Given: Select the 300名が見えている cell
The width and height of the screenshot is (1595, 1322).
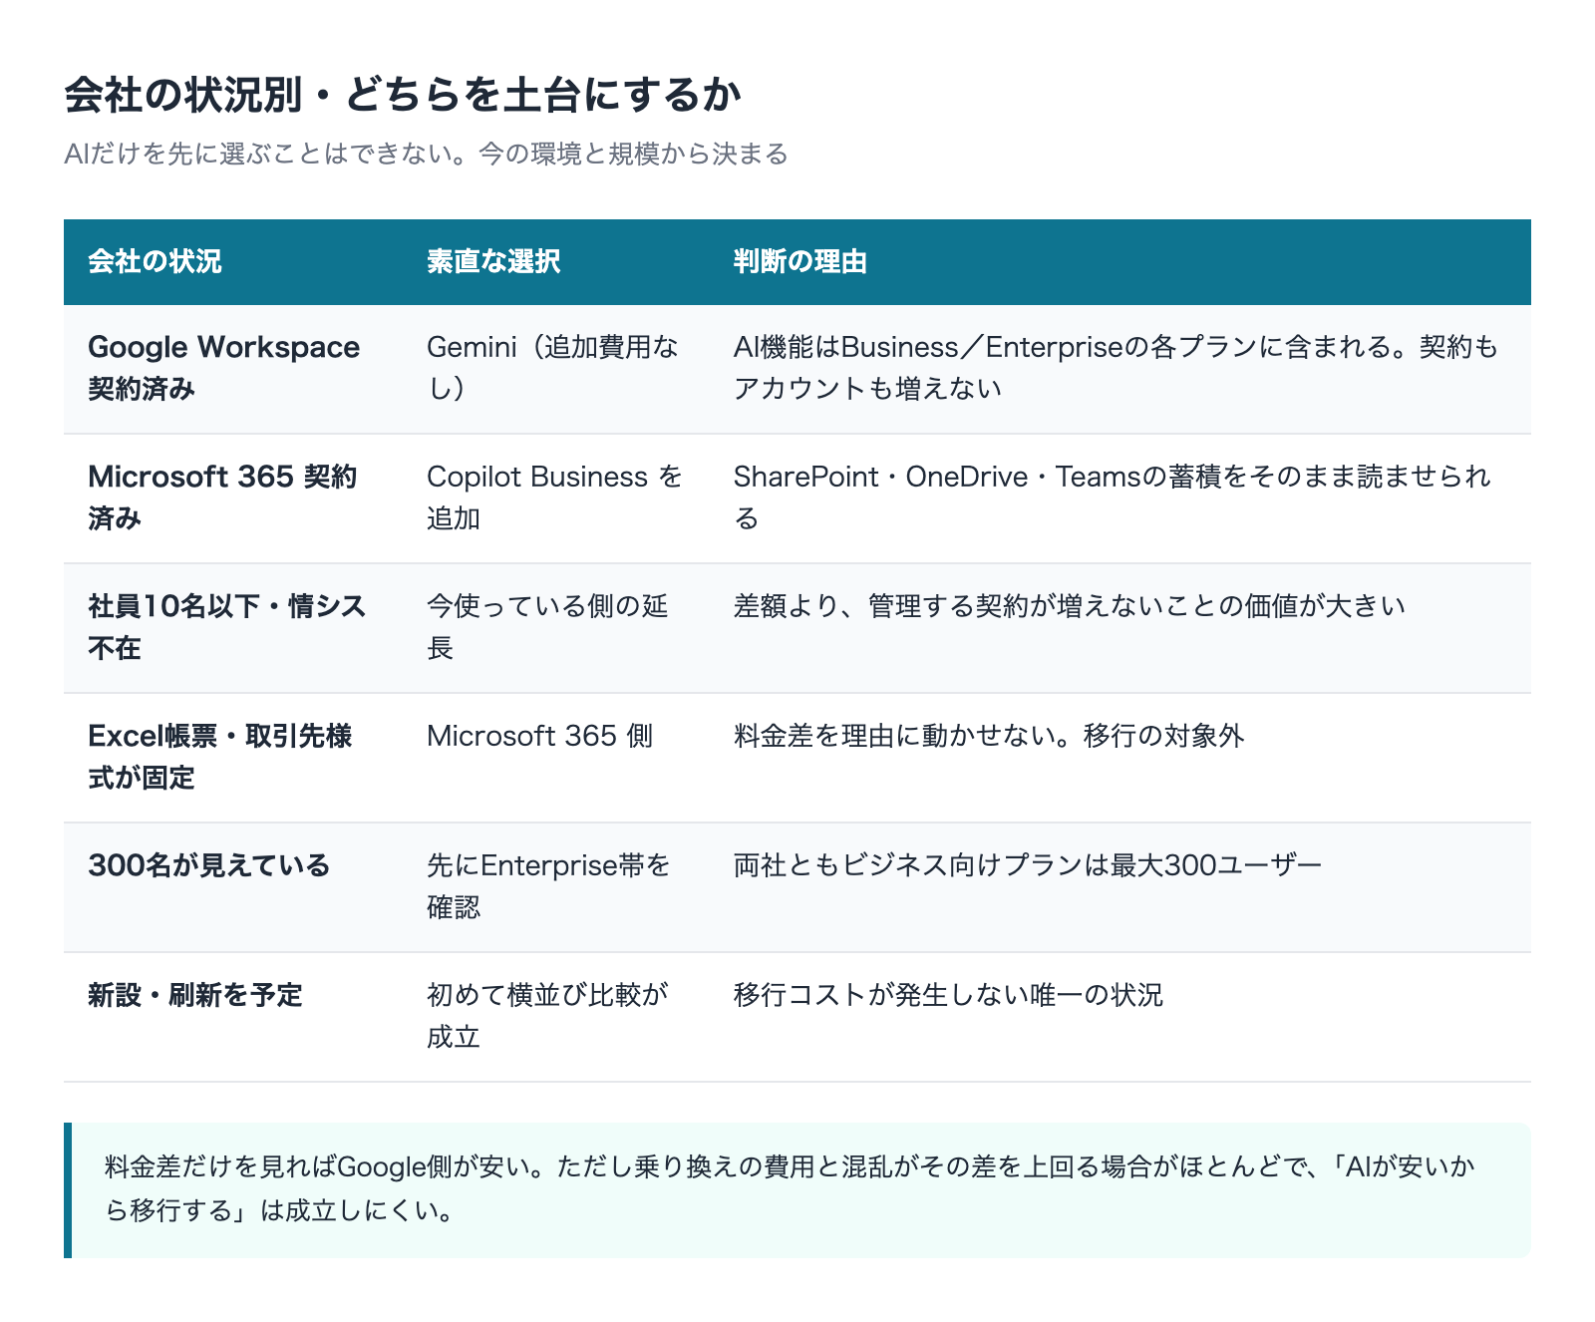Looking at the screenshot, I should click(233, 886).
